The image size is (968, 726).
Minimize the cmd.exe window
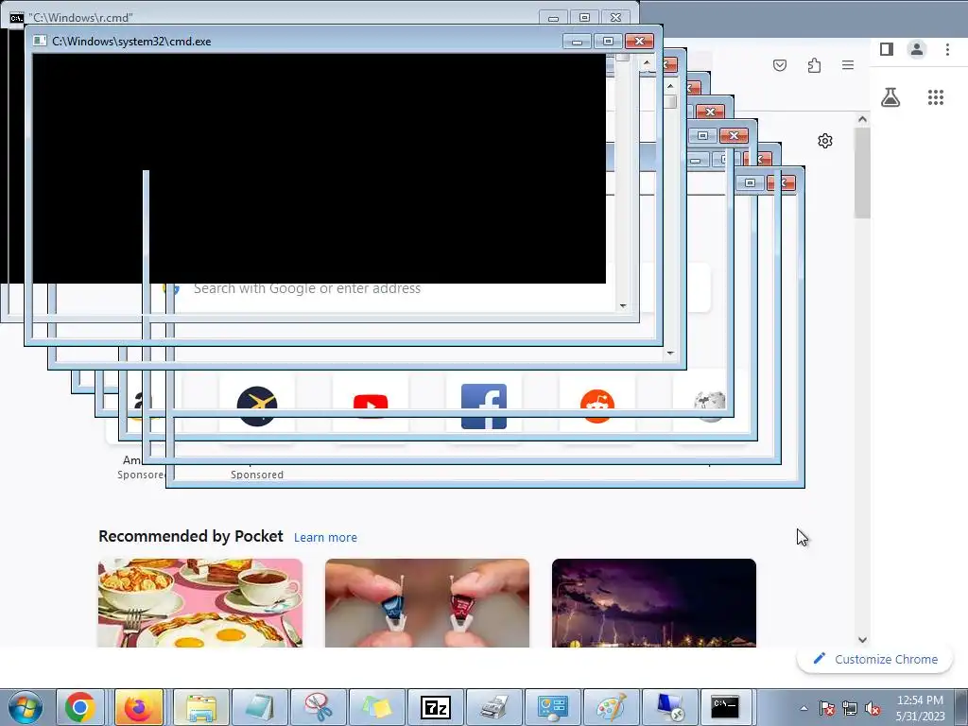point(577,42)
